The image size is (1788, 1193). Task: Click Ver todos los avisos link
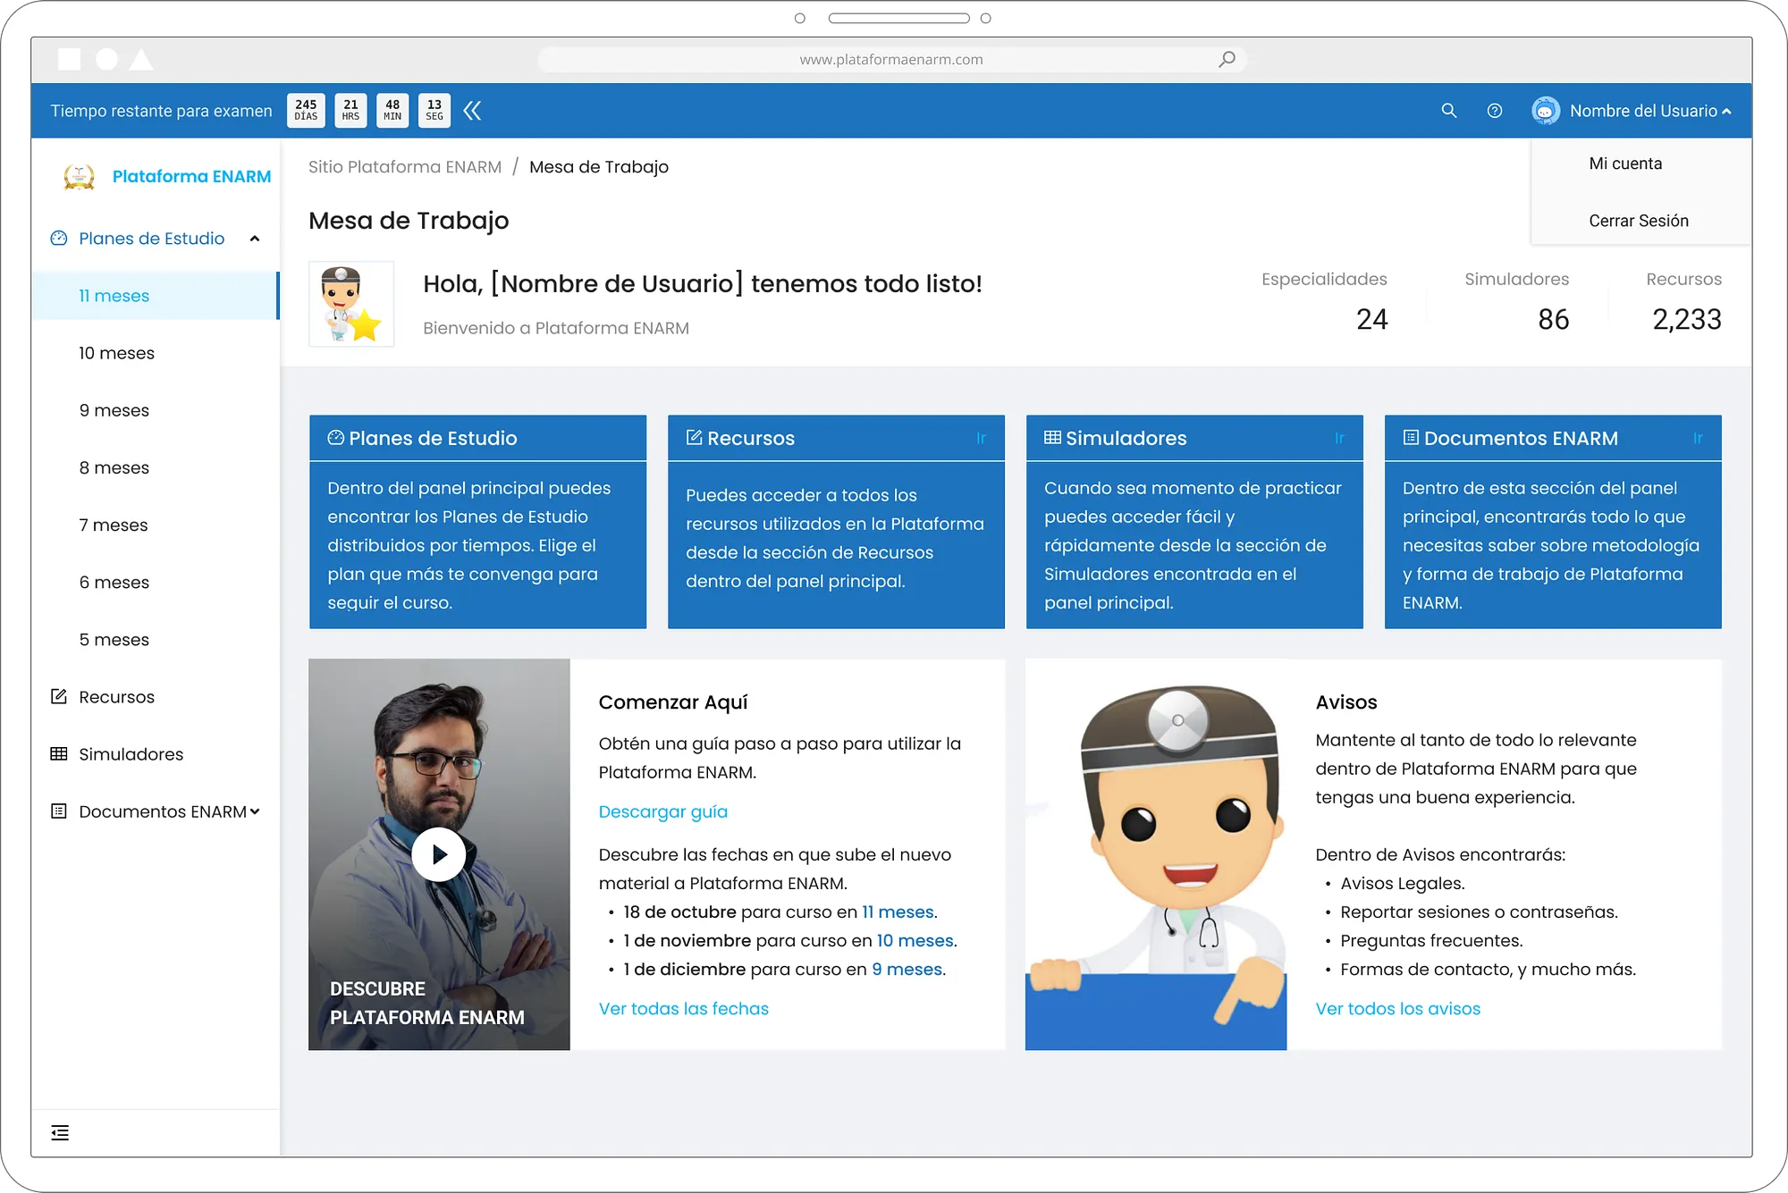pos(1398,1008)
